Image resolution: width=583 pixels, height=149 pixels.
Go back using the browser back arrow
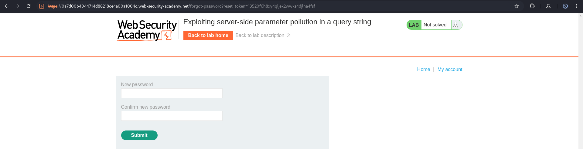pos(7,6)
